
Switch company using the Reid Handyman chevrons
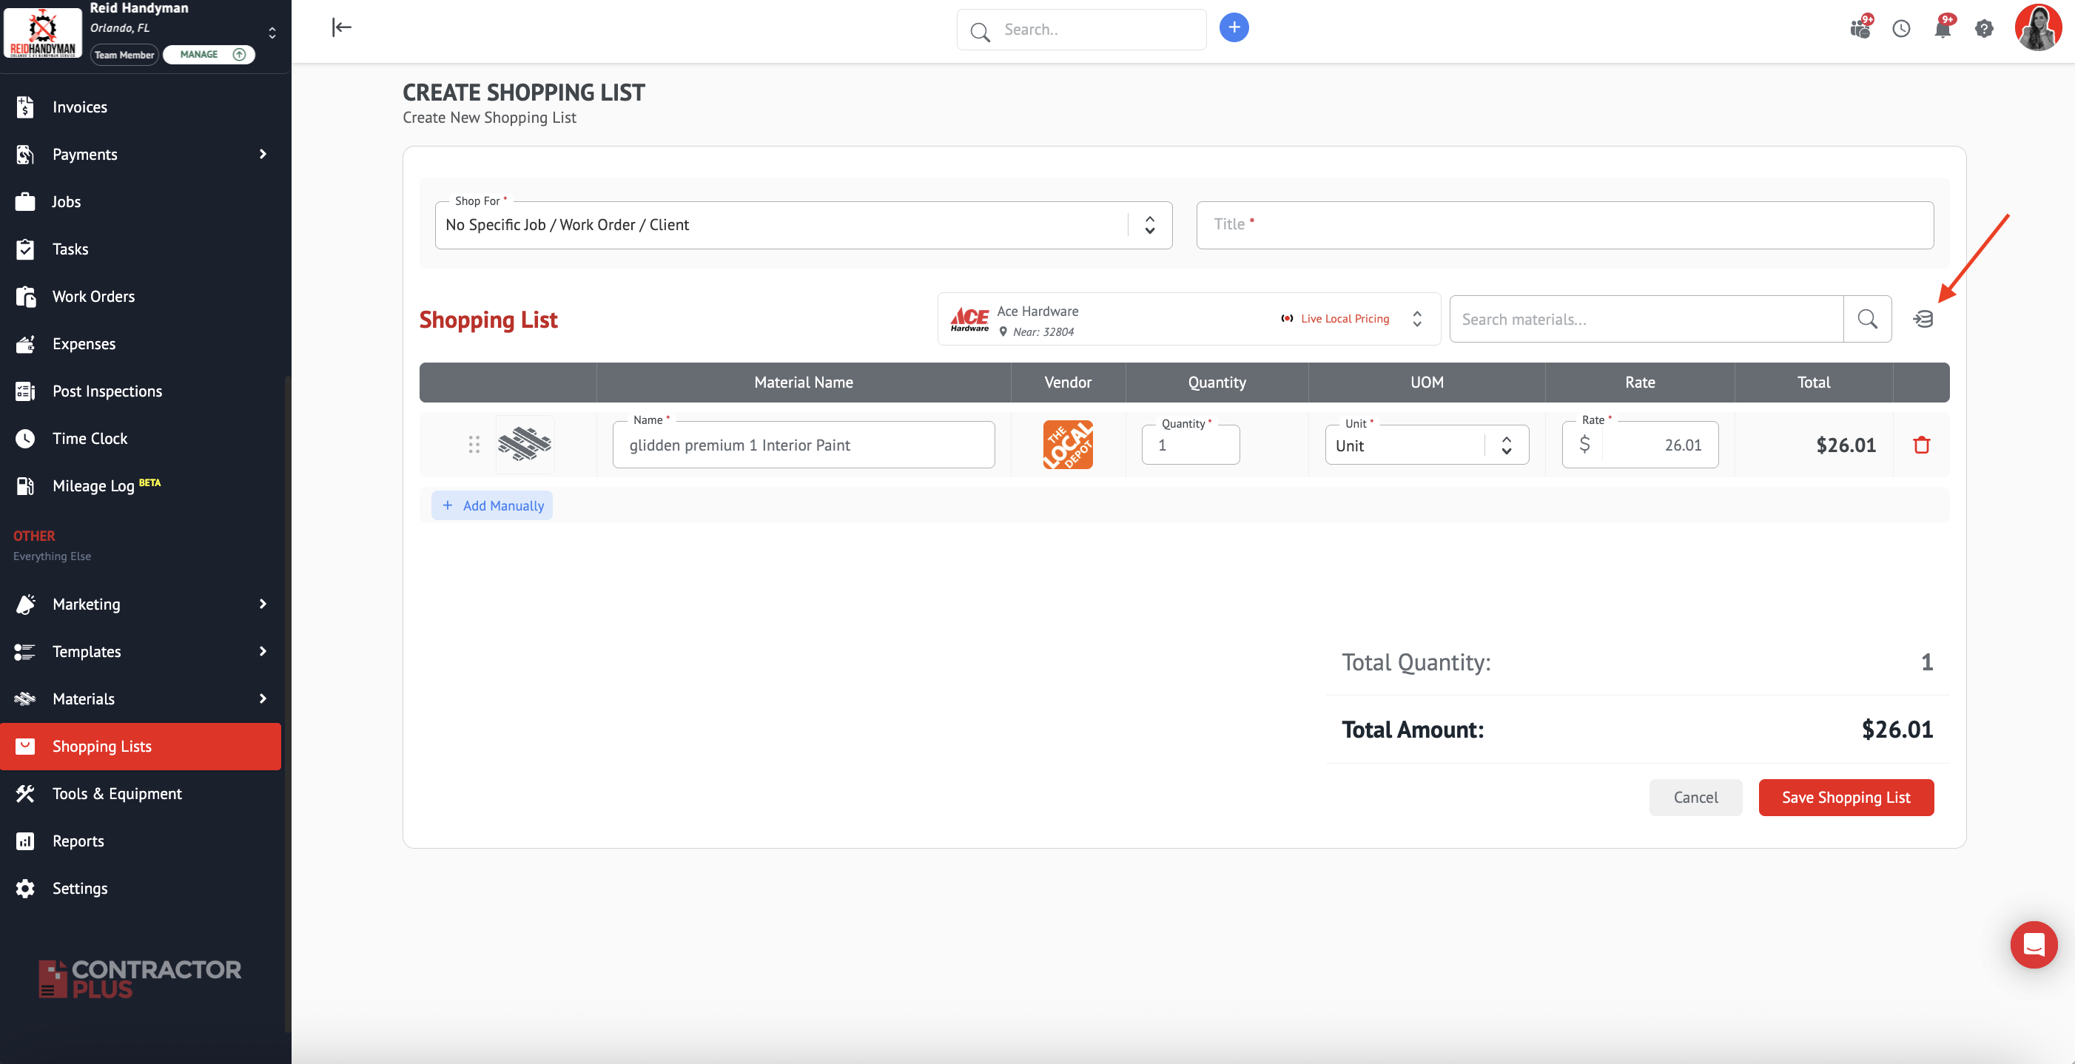(272, 33)
